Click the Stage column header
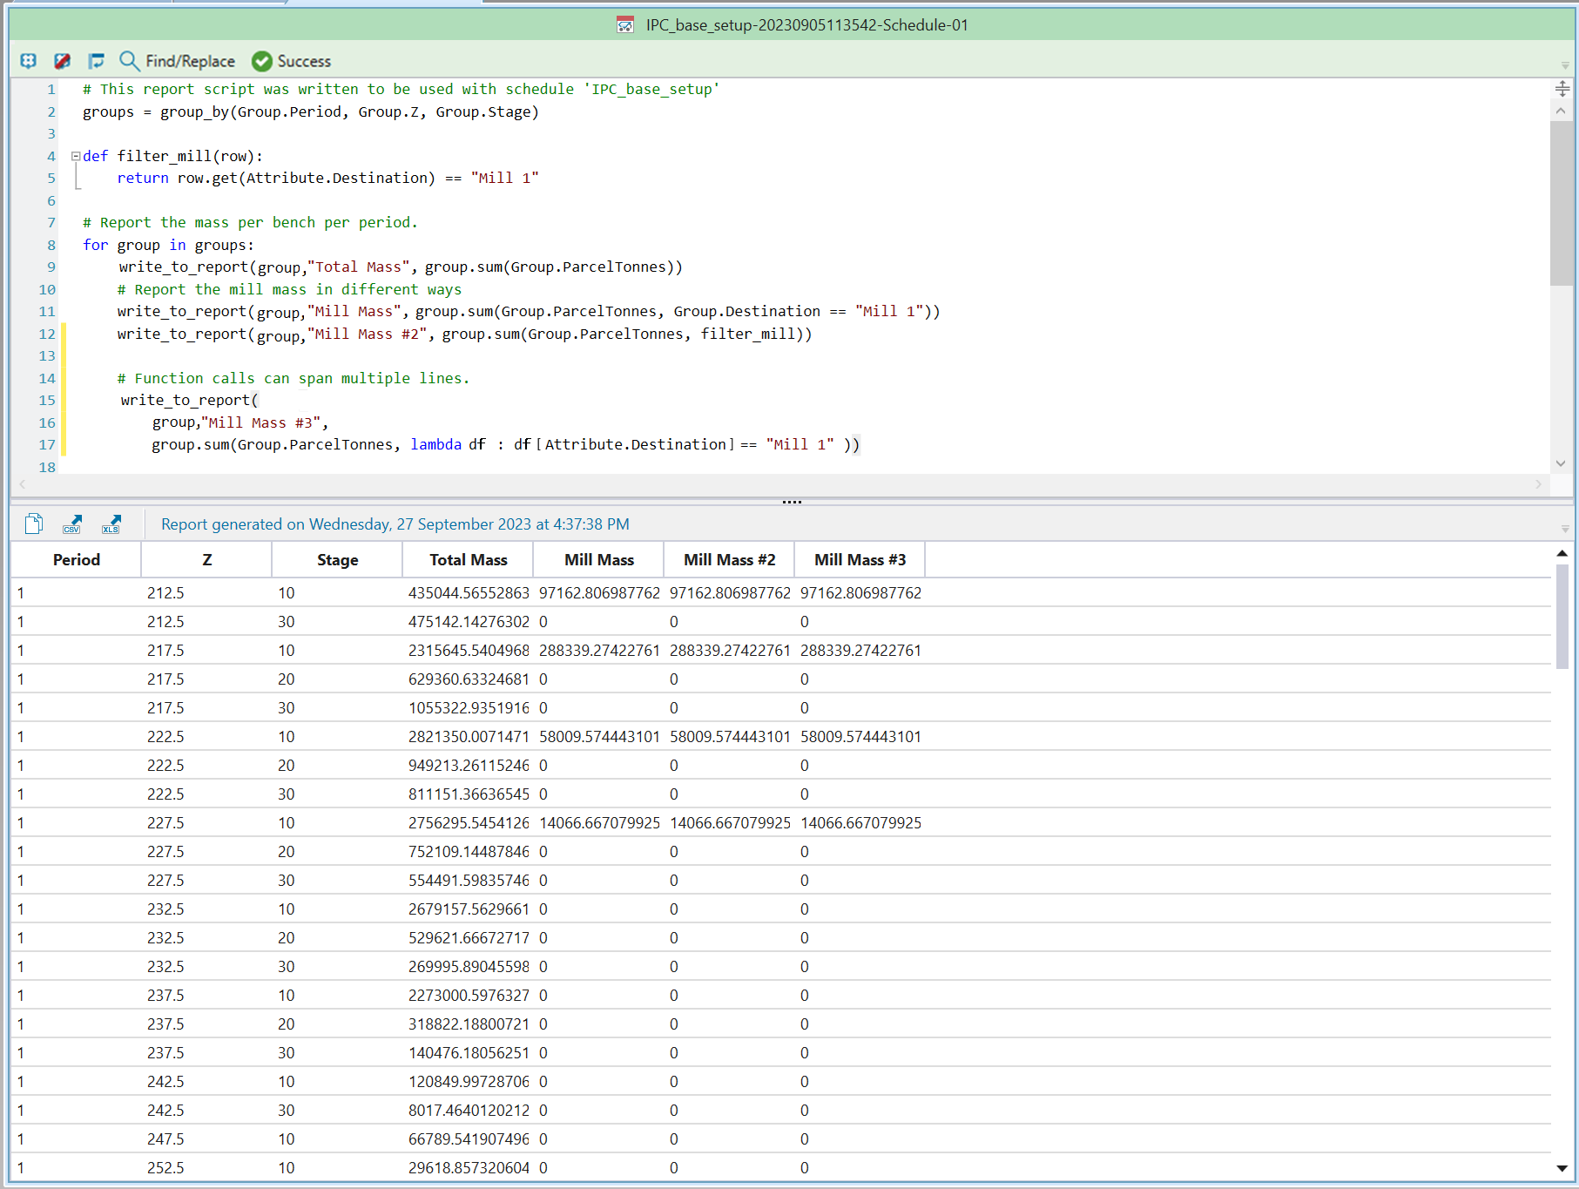The image size is (1579, 1189). [x=337, y=560]
